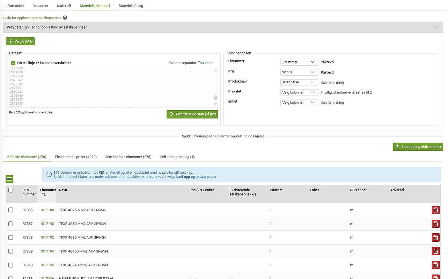Switch to the Materiellpåslag tab
The height and width of the screenshot is (279, 448).
coord(131,6)
